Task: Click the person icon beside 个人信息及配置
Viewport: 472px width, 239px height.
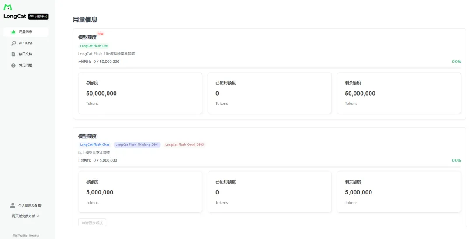Action: point(12,205)
